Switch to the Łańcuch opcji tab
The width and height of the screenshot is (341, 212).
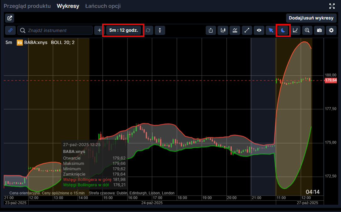click(103, 6)
